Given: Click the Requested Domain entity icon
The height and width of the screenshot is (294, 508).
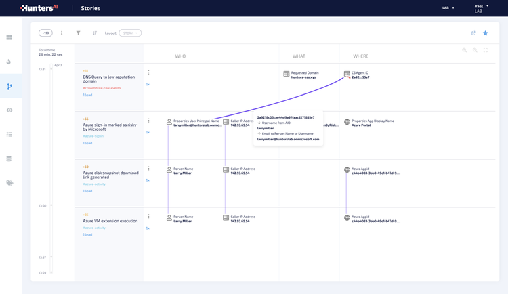Looking at the screenshot, I should 287,74.
